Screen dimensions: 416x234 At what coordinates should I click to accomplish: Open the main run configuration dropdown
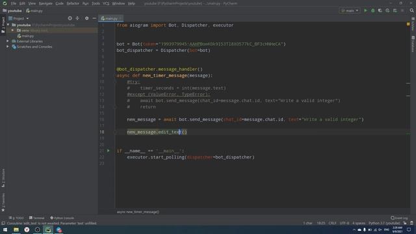(x=350, y=10)
